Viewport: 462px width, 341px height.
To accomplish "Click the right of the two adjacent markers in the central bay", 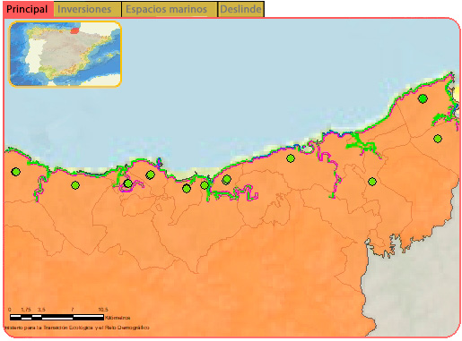I will (205, 185).
